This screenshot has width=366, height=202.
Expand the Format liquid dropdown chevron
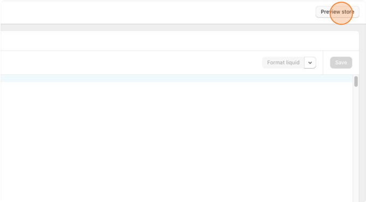(x=310, y=63)
